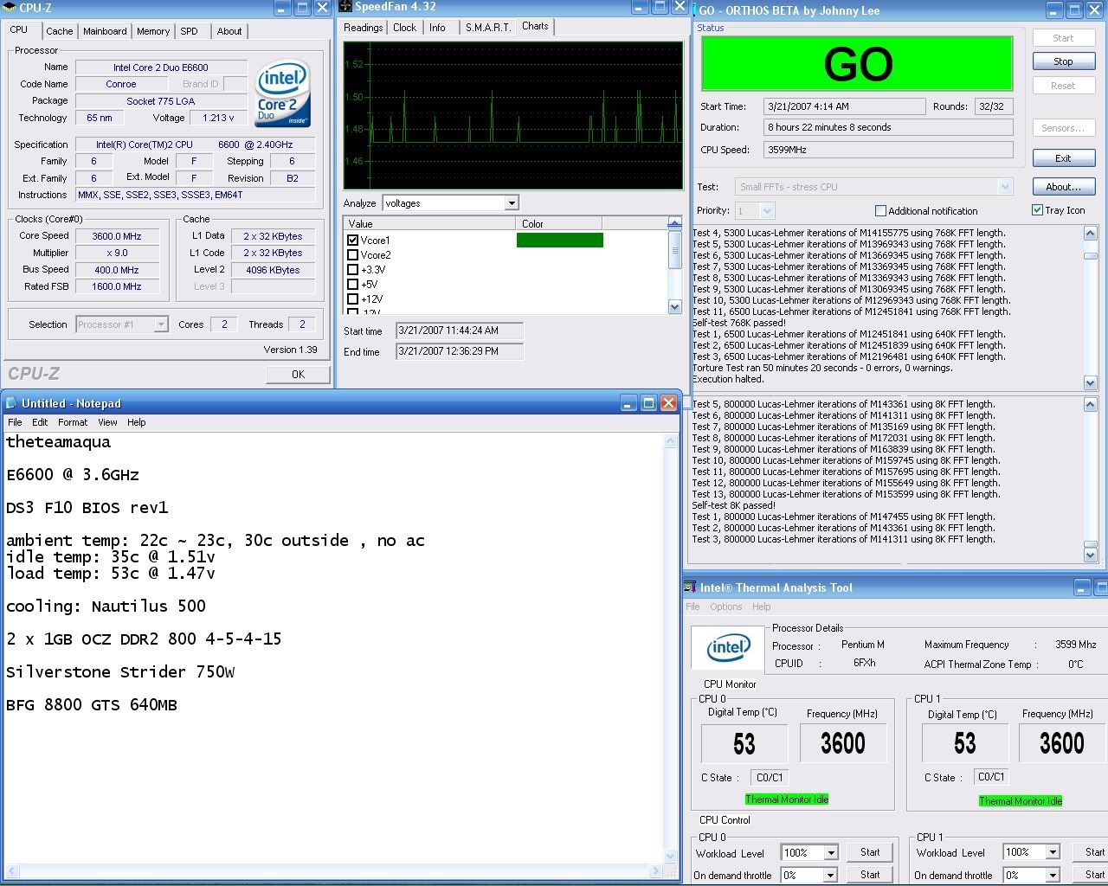Start the CPU 0 workload in Thermal Analysis Tool
This screenshot has width=1108, height=886.
(x=870, y=852)
